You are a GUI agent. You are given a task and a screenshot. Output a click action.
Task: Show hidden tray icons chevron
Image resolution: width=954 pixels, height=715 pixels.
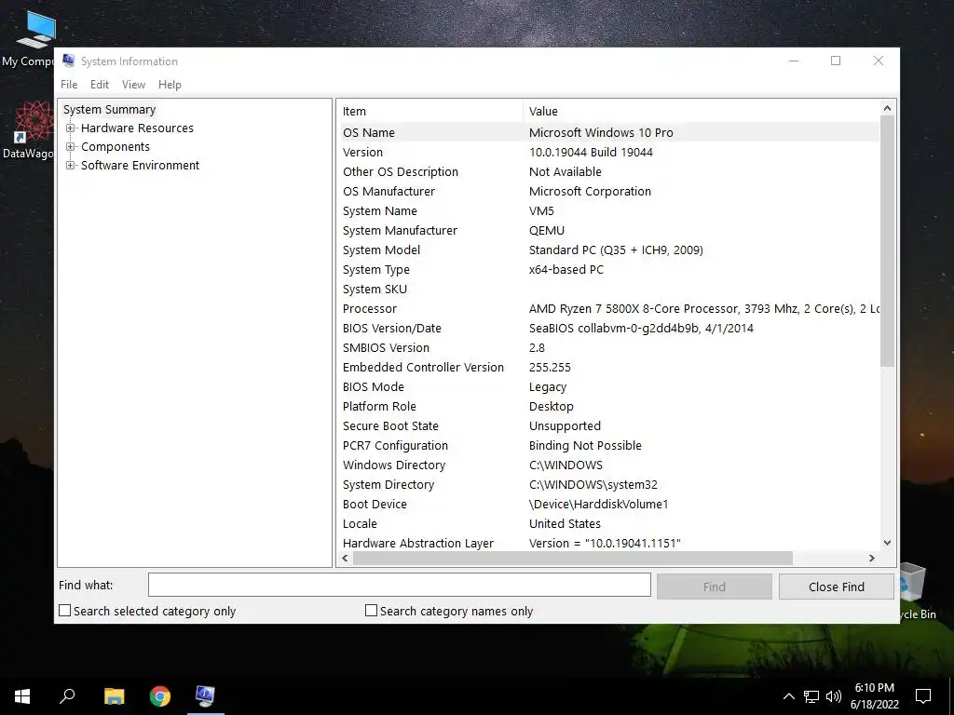[x=788, y=696]
